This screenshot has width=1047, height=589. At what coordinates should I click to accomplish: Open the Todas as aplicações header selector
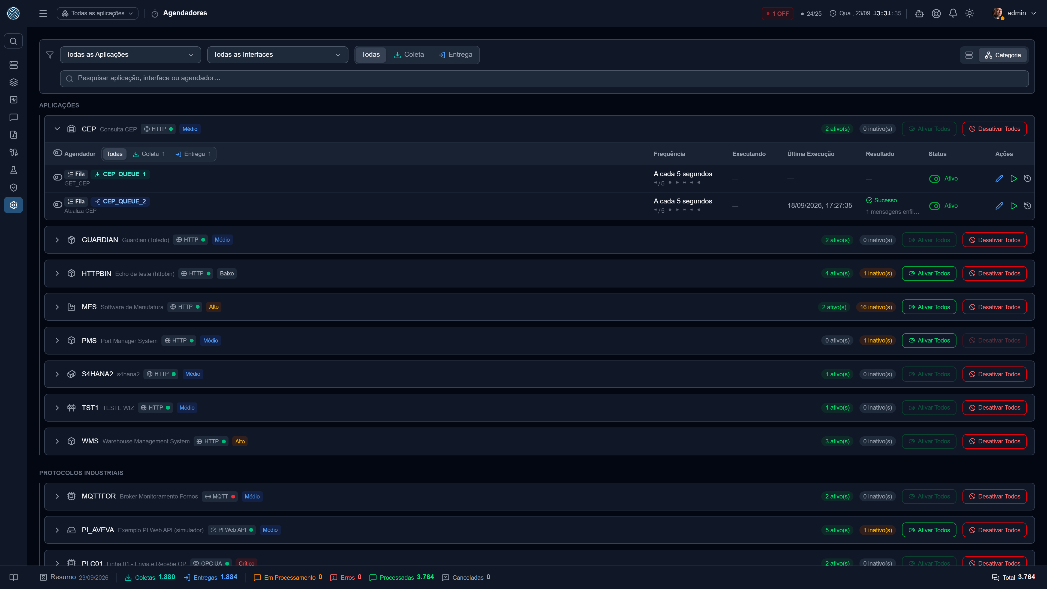click(98, 13)
